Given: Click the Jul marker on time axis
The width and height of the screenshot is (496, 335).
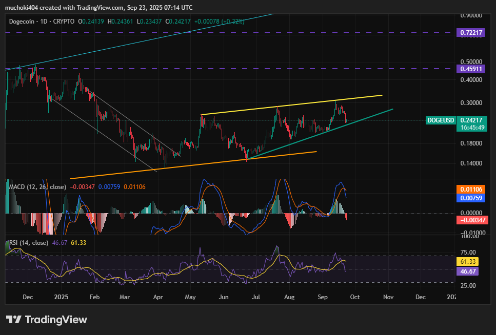Looking at the screenshot, I should tap(256, 297).
